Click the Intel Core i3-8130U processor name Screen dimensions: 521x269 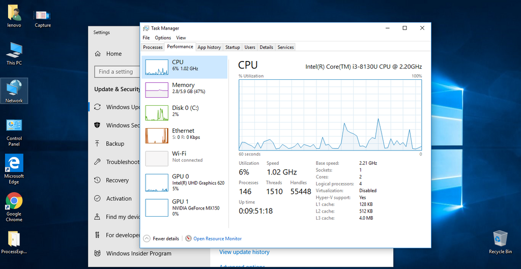363,67
